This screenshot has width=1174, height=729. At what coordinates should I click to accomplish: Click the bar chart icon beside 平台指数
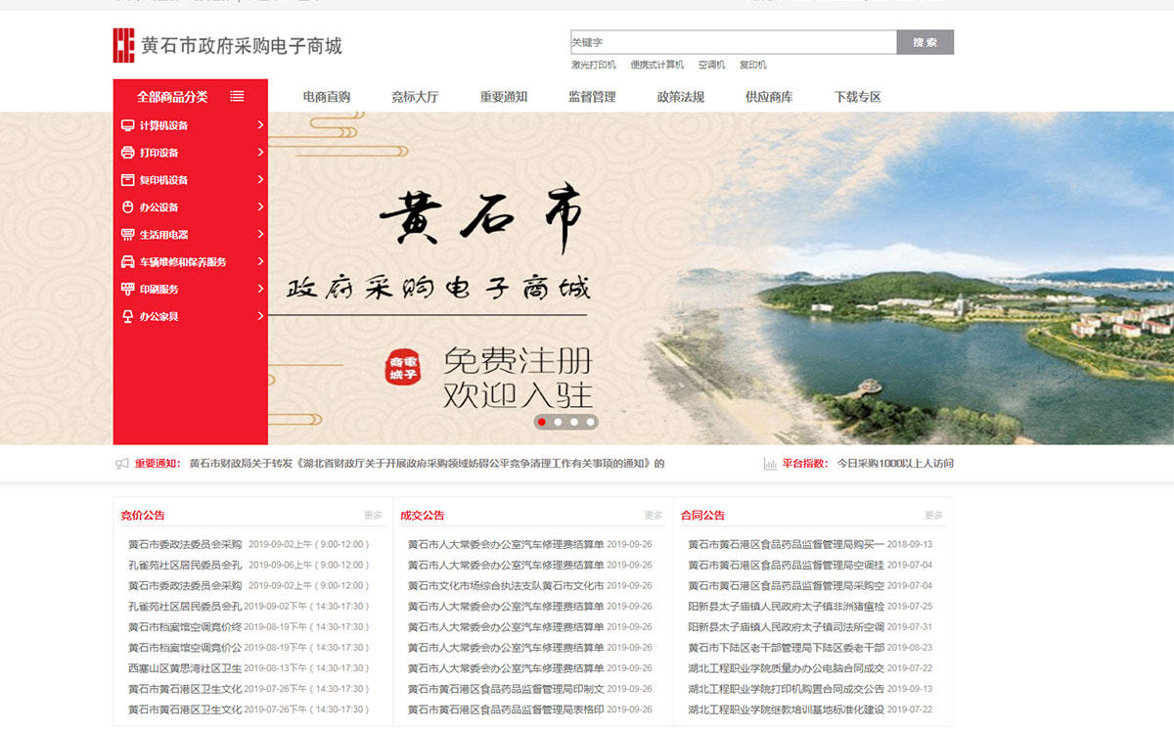coord(770,464)
